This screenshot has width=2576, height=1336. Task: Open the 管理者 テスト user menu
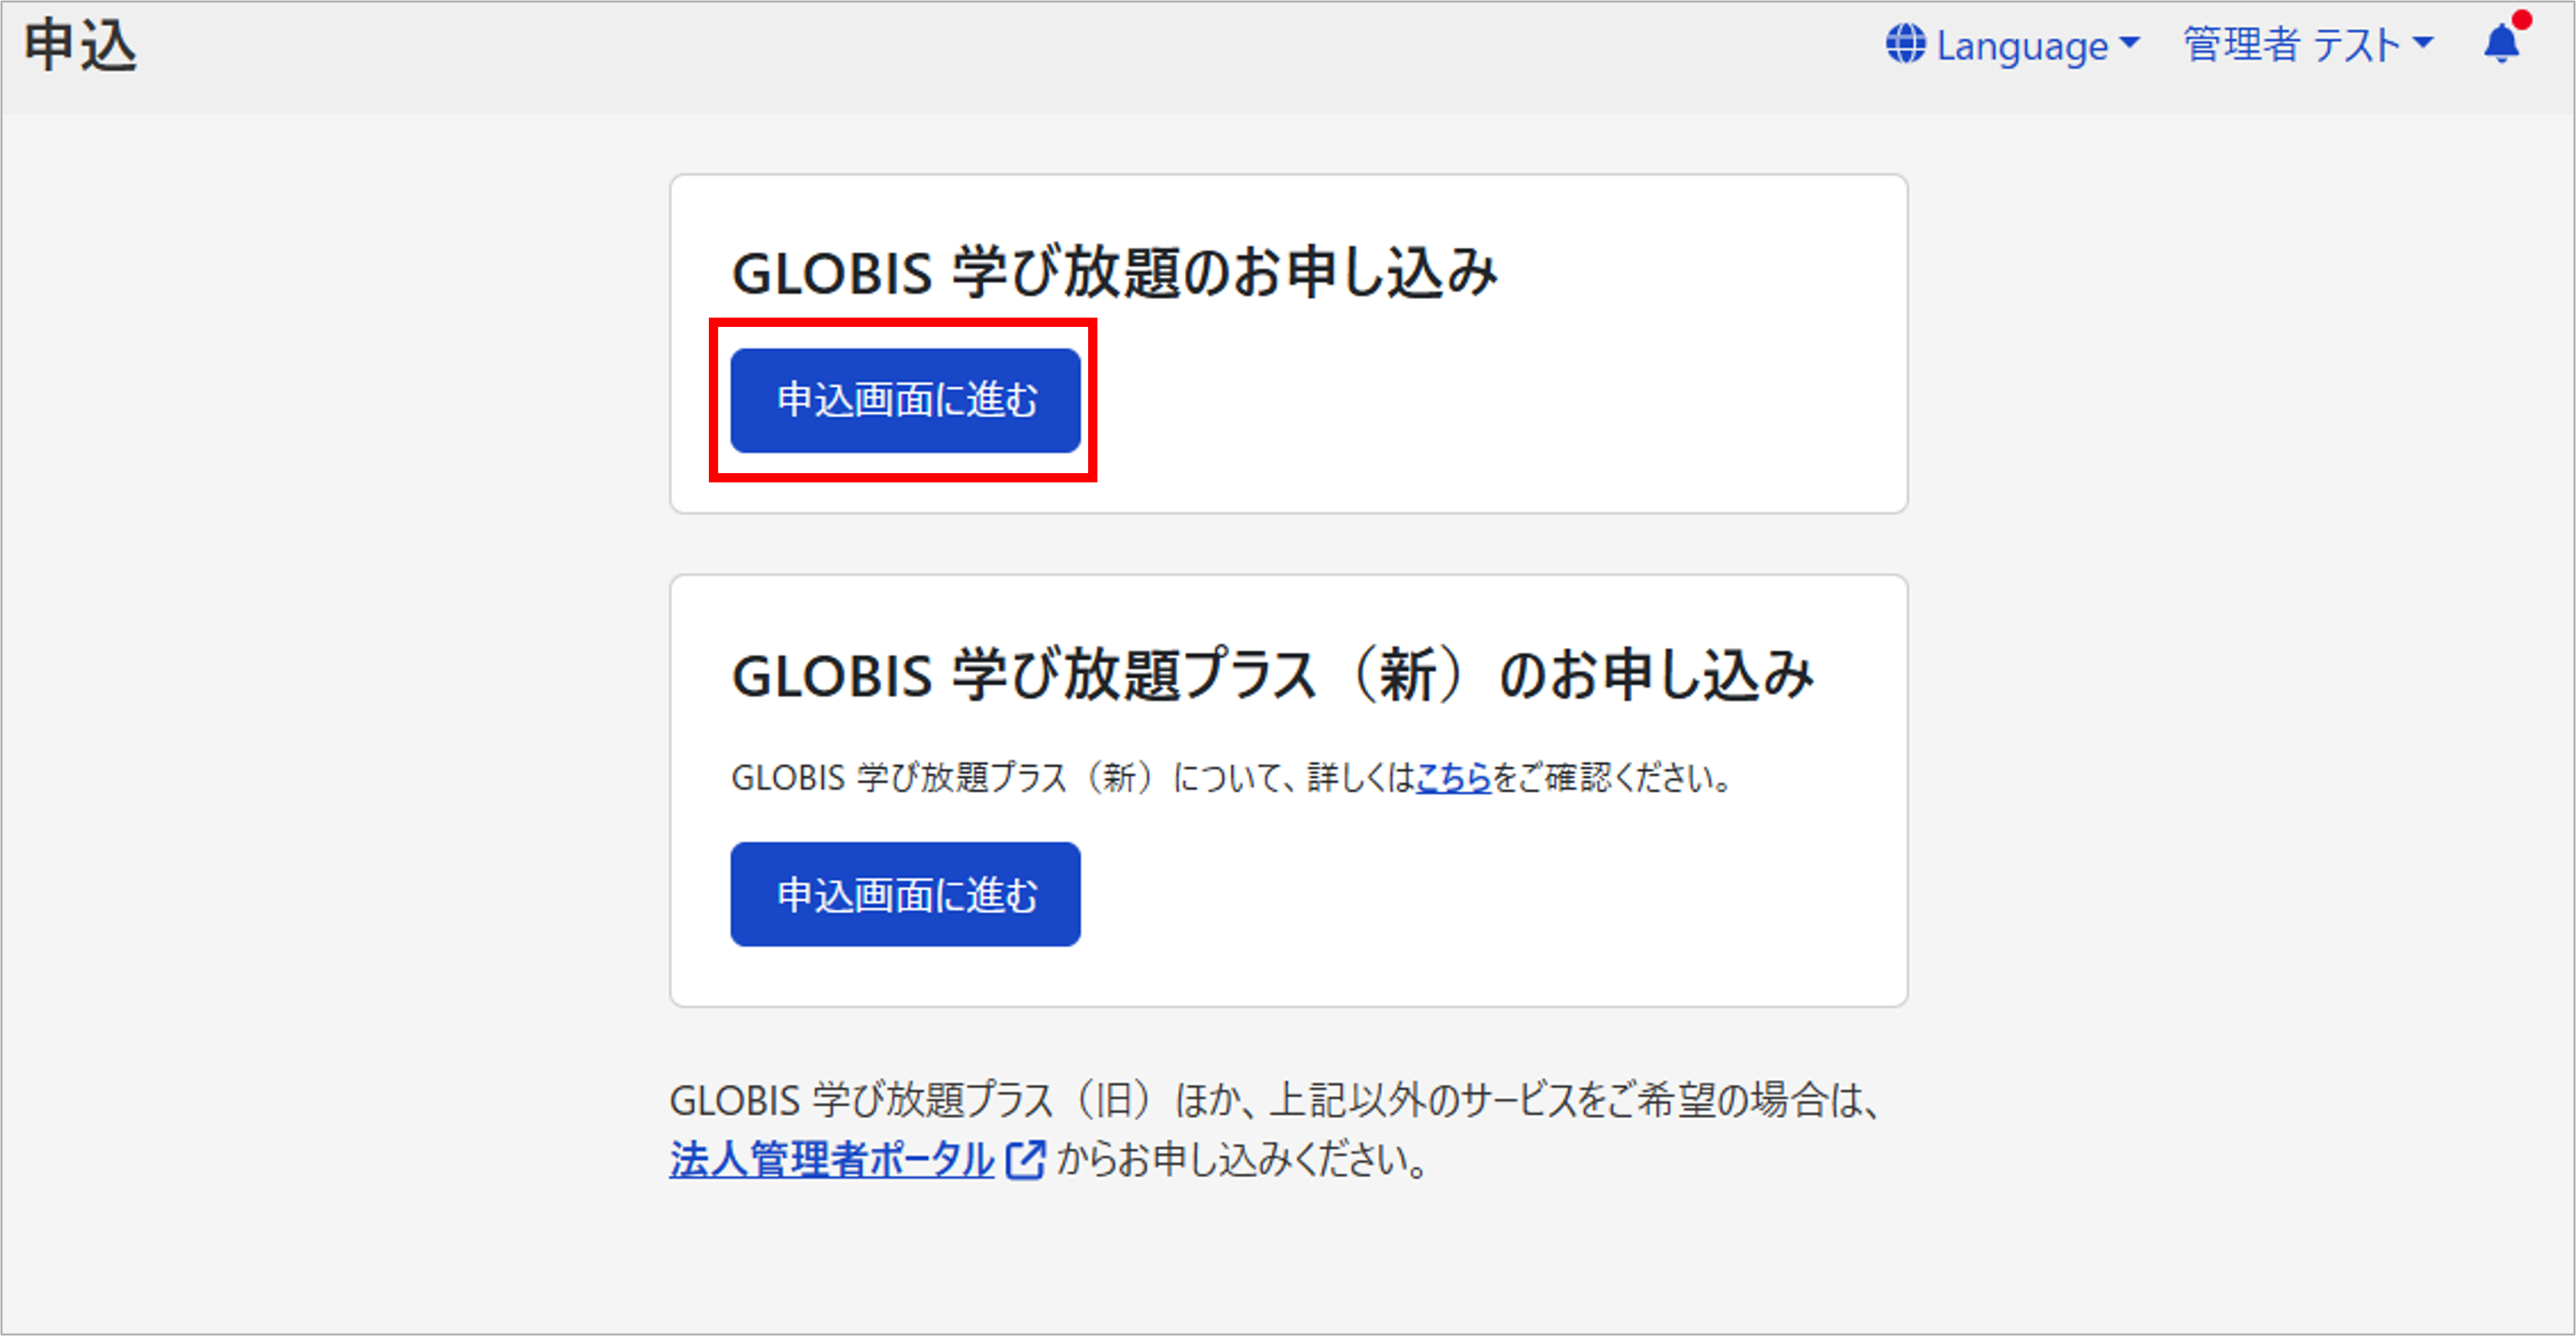click(x=2291, y=45)
